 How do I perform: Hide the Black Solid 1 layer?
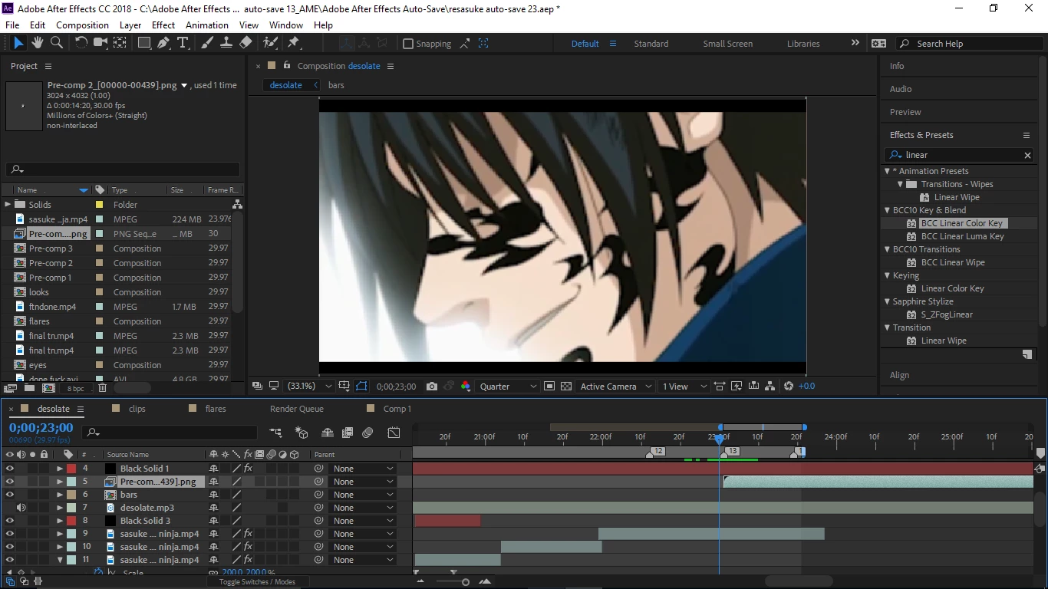[10, 469]
